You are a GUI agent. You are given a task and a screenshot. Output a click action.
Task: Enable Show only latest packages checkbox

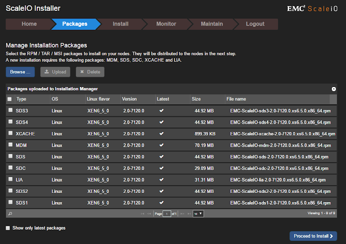pos(8,228)
